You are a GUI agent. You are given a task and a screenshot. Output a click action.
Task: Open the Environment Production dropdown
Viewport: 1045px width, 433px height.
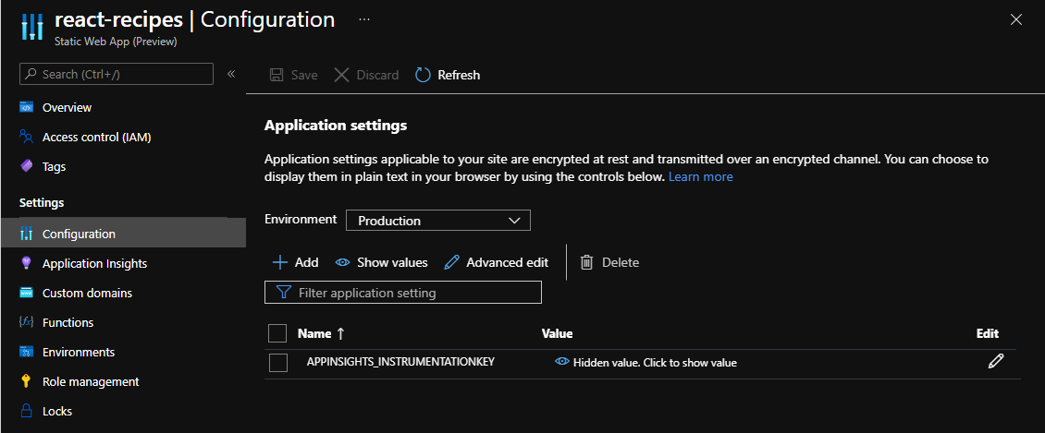pyautogui.click(x=437, y=220)
